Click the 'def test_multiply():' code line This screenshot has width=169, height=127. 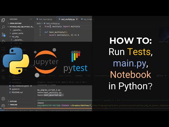click(56, 32)
